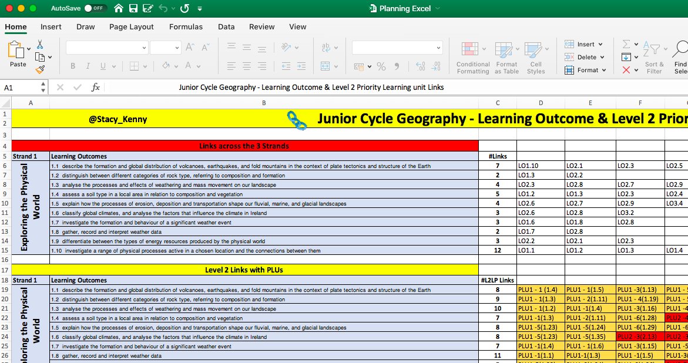
Task: Click the Increase Decimal icon
Action: coord(419,66)
